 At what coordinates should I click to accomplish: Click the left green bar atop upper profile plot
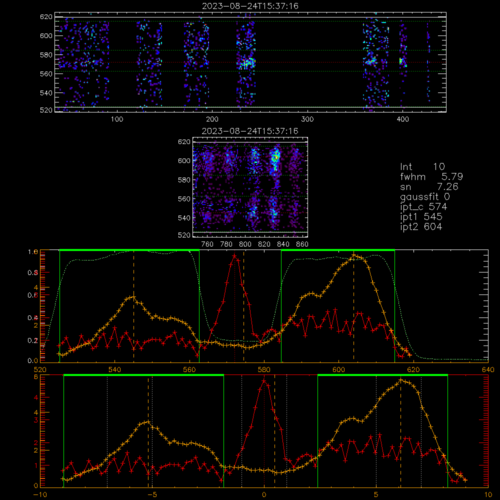point(129,250)
